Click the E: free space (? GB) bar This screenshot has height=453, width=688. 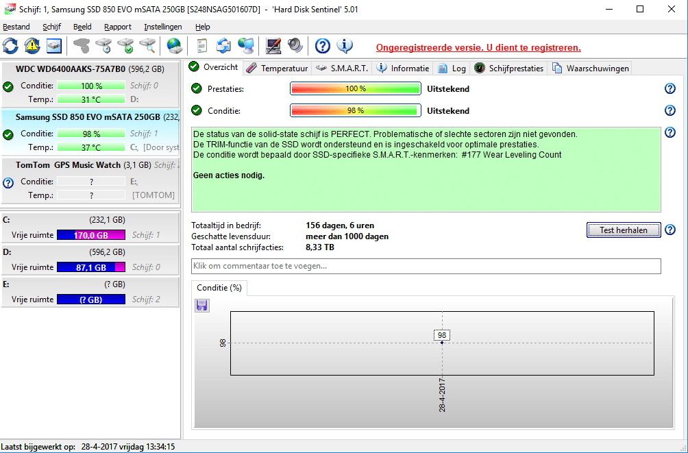pos(91,299)
